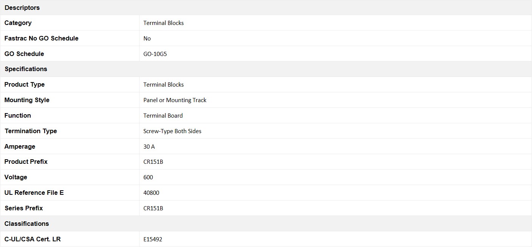Click the Amperage row label
The width and height of the screenshot is (532, 247).
pos(20,146)
